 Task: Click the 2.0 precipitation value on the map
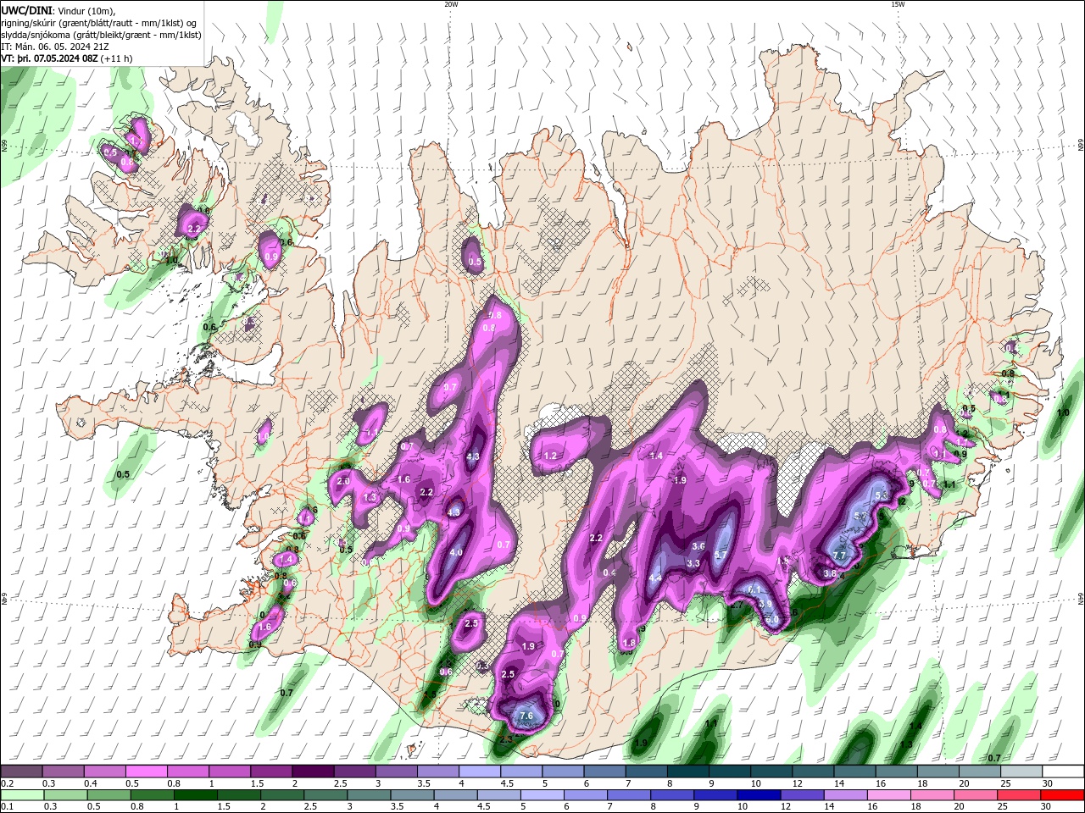[343, 481]
